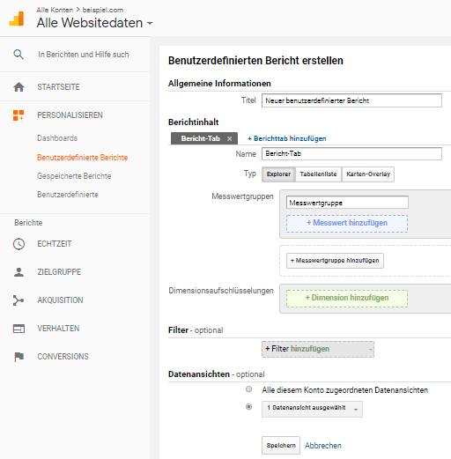Open ZIELGRUPPE reports section

[x=59, y=272]
